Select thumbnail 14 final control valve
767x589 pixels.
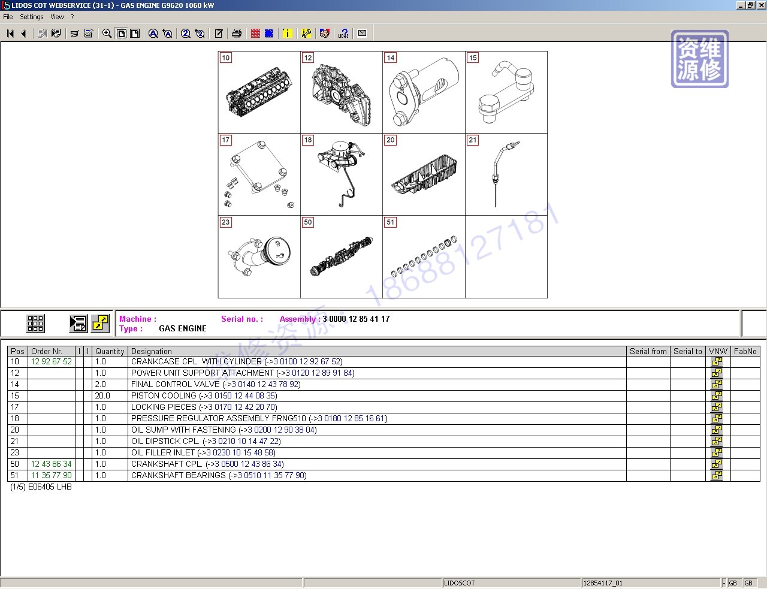(424, 92)
